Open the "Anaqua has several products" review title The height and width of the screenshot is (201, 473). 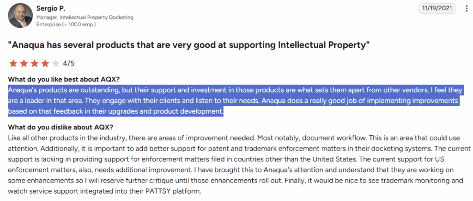point(189,45)
